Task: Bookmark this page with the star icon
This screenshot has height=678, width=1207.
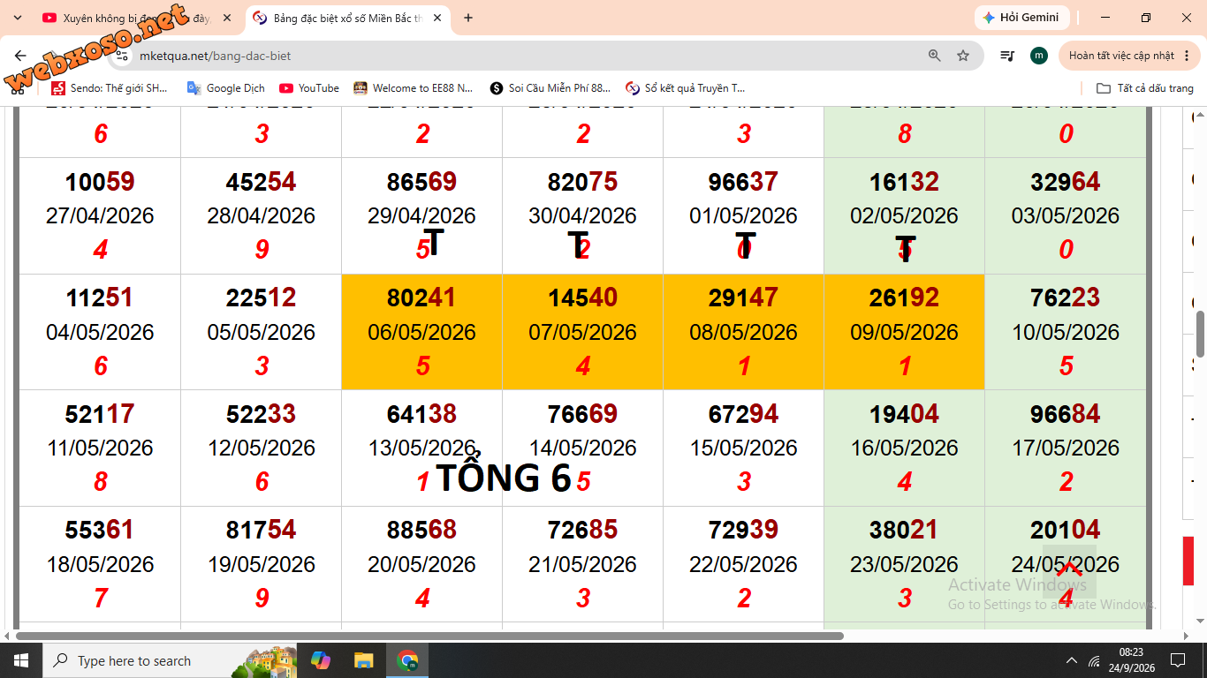Action: (x=963, y=56)
